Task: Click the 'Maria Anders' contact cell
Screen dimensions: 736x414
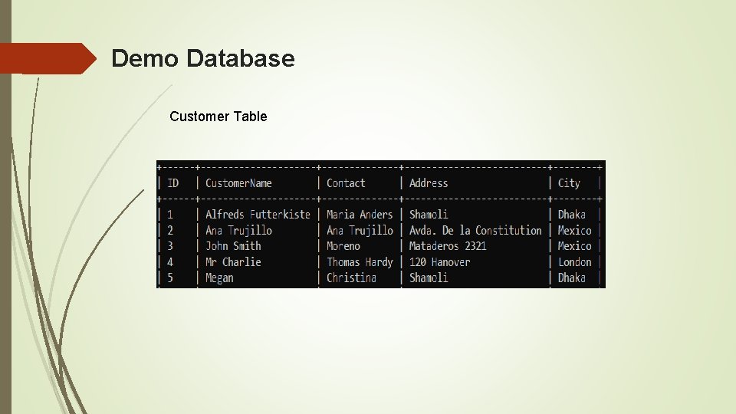Action: point(360,215)
